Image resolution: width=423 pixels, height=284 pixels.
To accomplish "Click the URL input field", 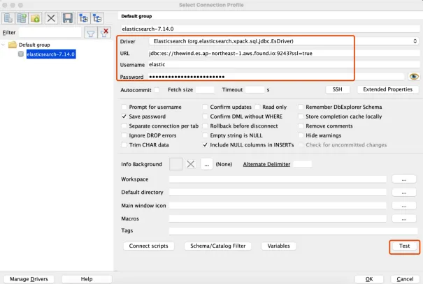I will (284, 53).
